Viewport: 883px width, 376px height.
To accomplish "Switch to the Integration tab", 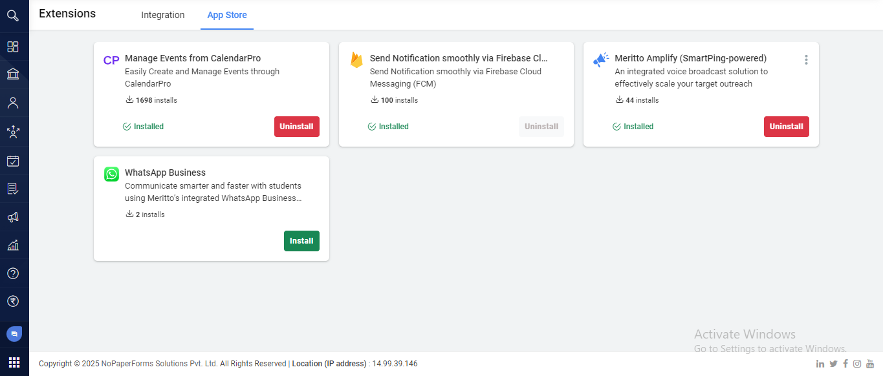I will (163, 15).
